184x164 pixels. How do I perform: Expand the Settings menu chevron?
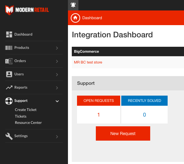coord(57,137)
